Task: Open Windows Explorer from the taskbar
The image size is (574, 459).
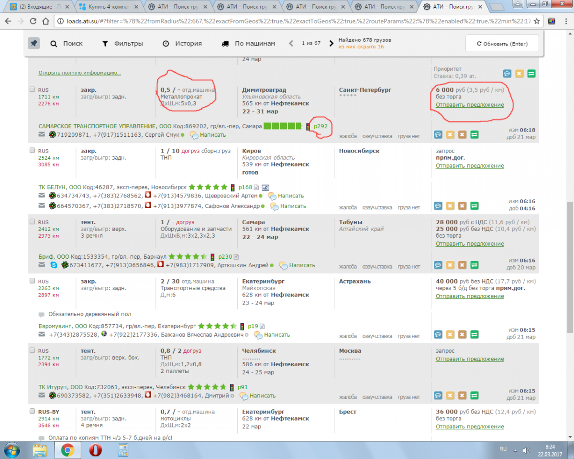Action: click(x=40, y=450)
